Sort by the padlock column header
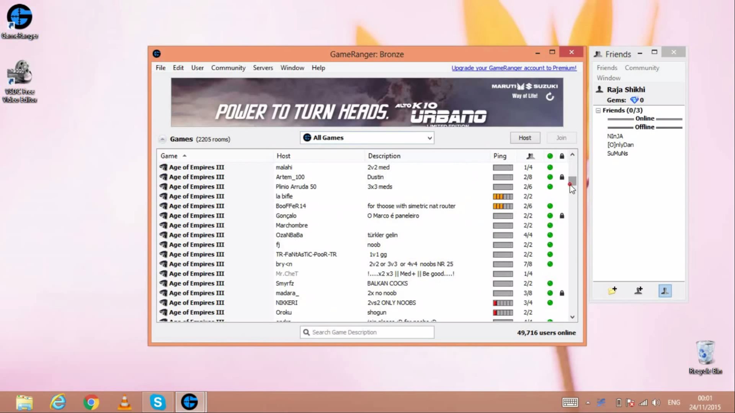Image resolution: width=735 pixels, height=413 pixels. [562, 156]
